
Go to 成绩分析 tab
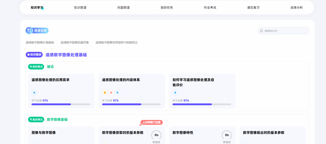pos(296,8)
